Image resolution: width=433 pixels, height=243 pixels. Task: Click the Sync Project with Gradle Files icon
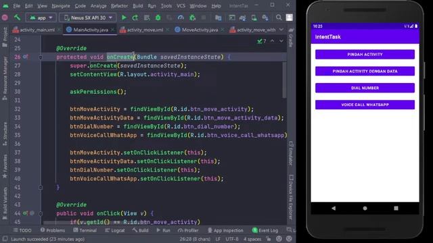coord(242,18)
